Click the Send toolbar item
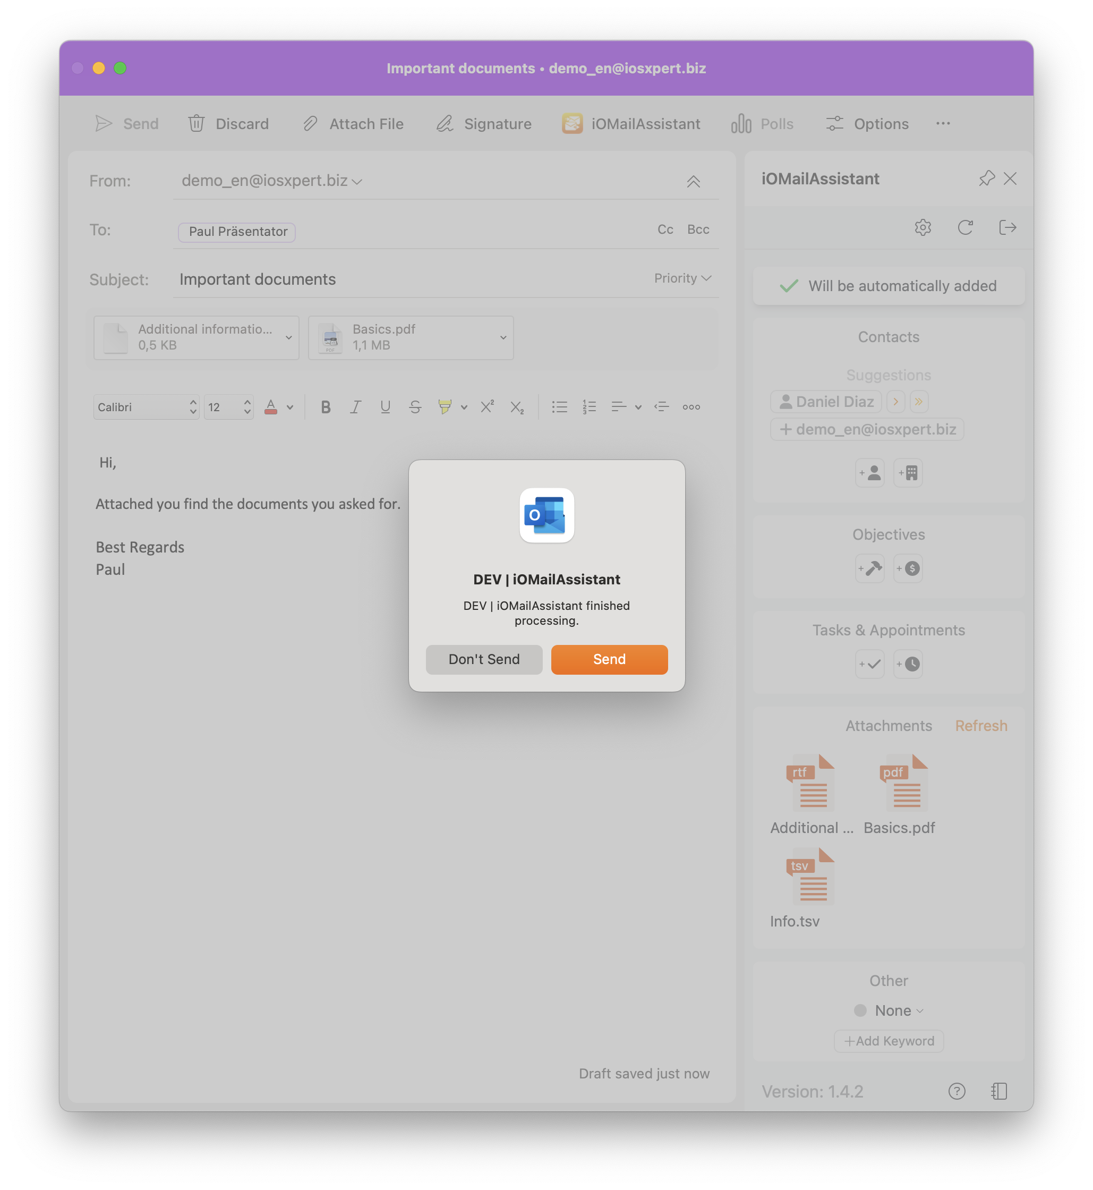 [126, 124]
